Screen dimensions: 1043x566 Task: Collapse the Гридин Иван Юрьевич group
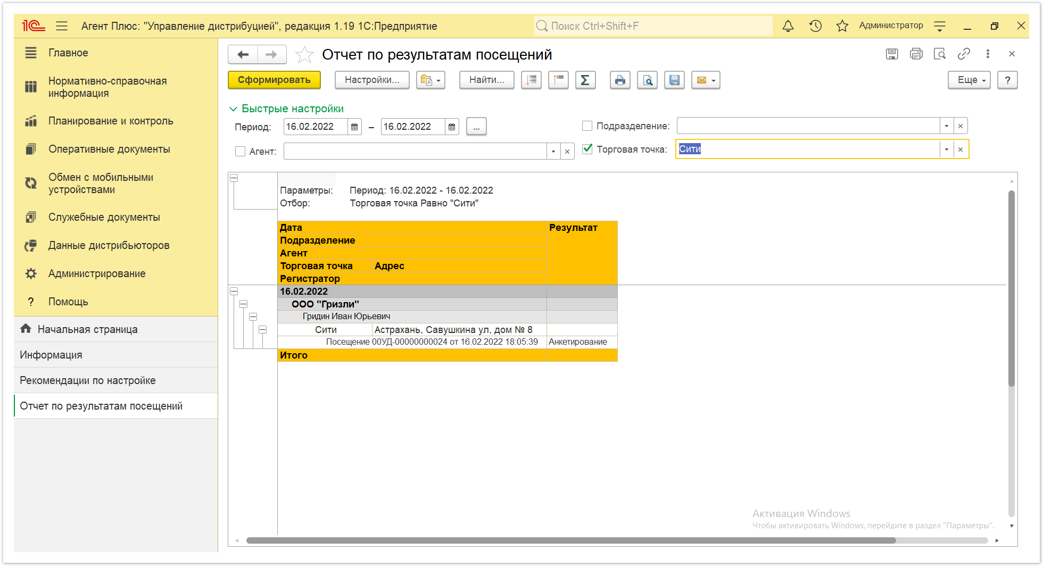(253, 317)
